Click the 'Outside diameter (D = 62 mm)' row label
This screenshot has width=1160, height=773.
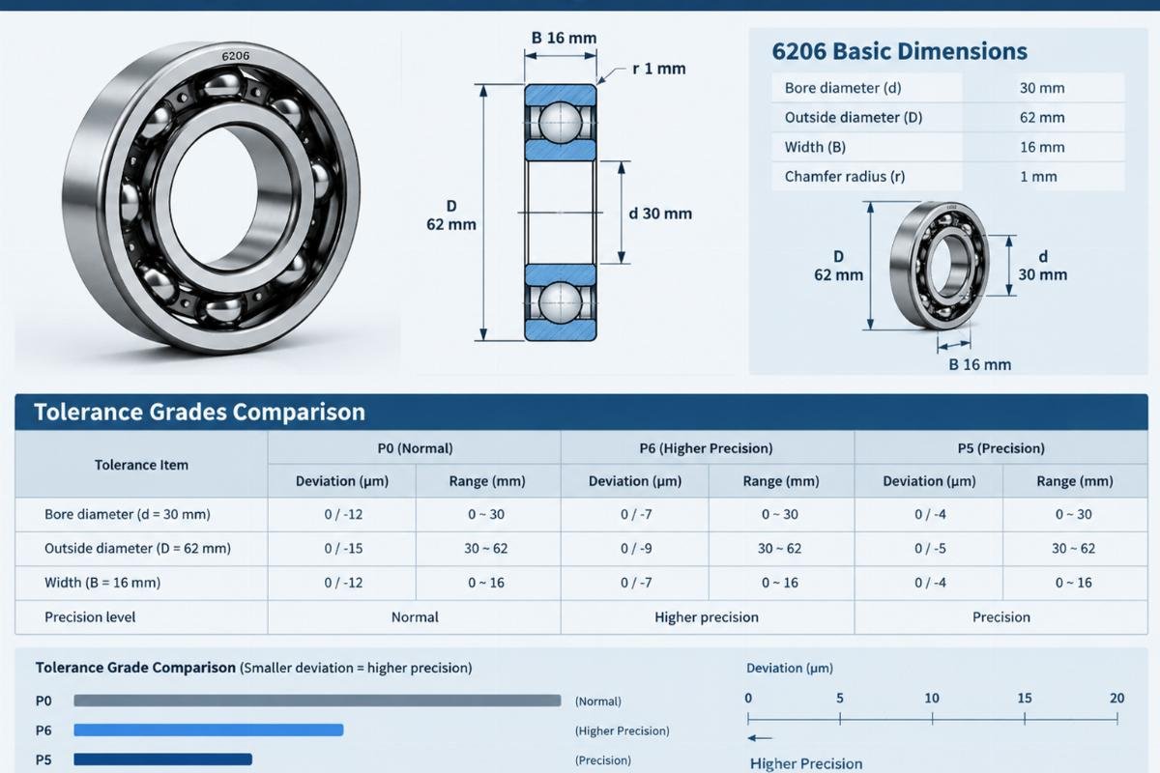click(137, 548)
